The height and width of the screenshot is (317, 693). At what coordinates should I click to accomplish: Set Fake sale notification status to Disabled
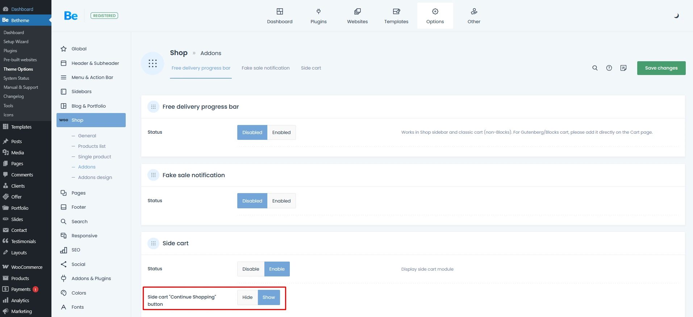pyautogui.click(x=252, y=201)
